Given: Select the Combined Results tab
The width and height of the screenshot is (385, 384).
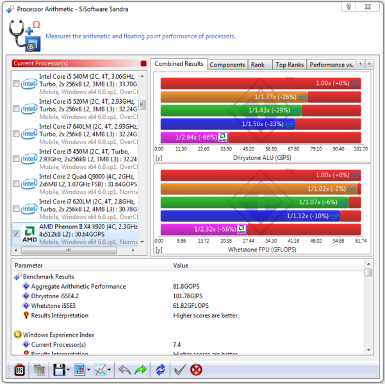Looking at the screenshot, I should click(x=179, y=64).
